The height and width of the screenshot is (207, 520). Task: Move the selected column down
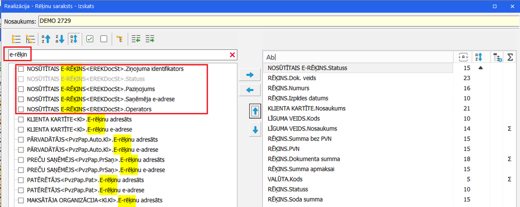tap(255, 130)
